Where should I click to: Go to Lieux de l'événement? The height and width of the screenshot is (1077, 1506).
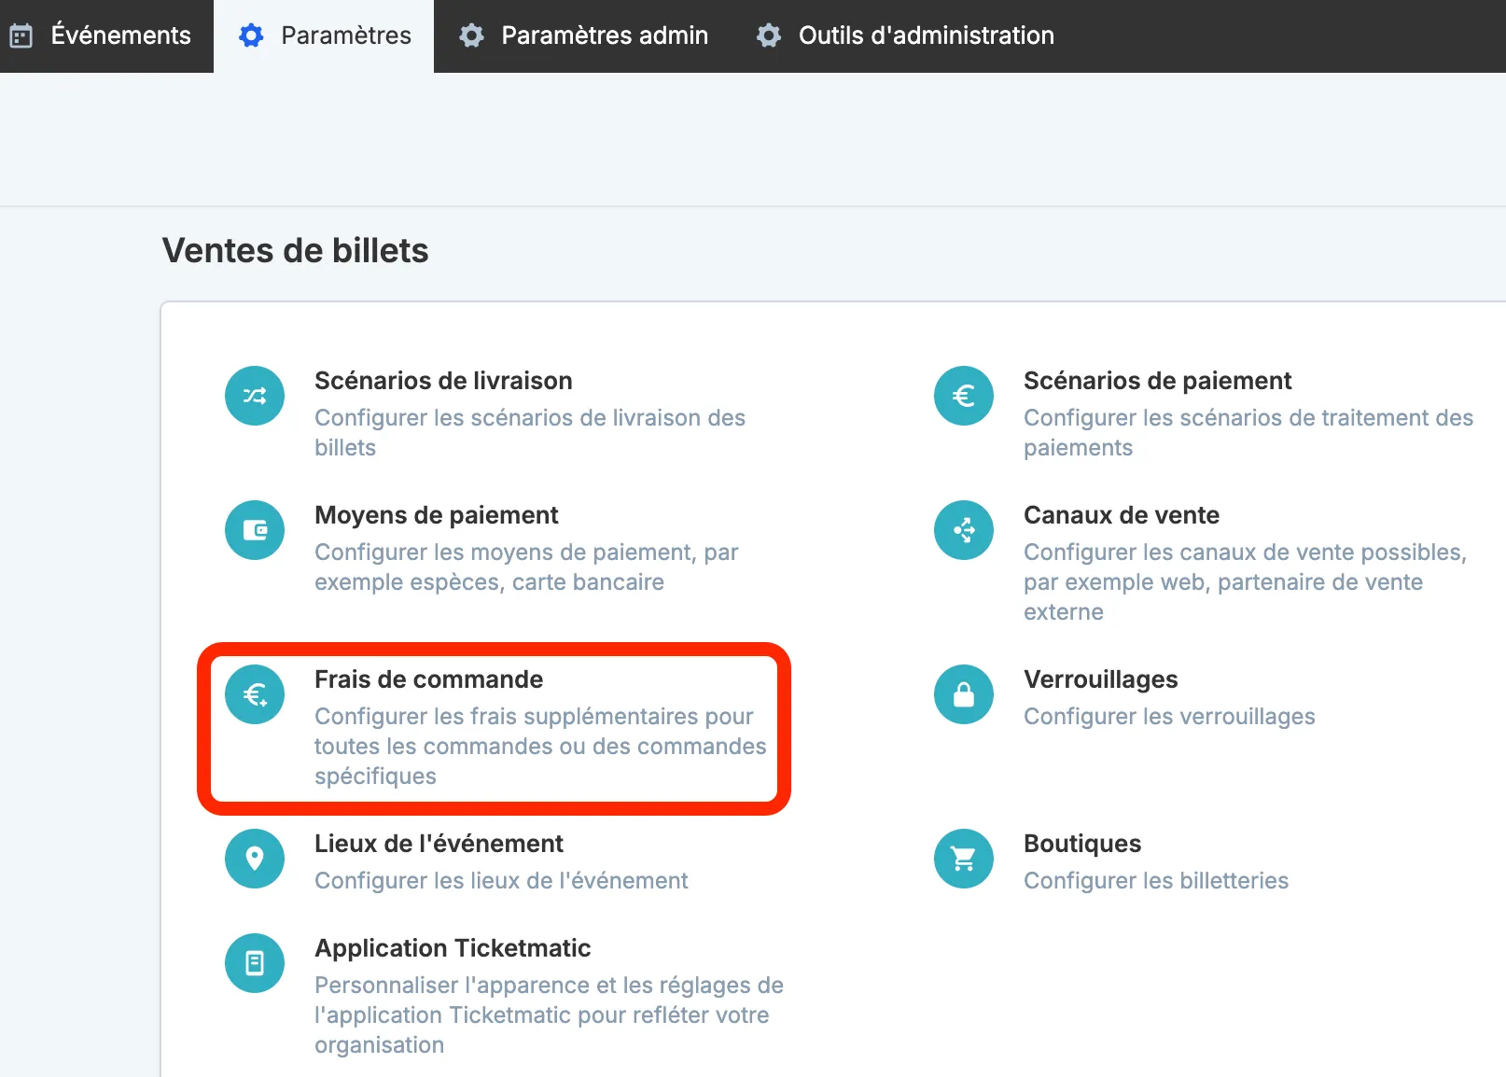439,844
